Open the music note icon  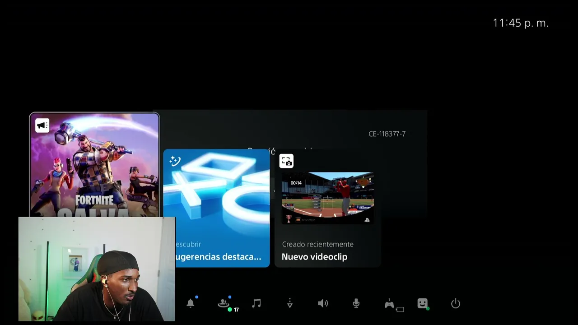[x=256, y=303]
